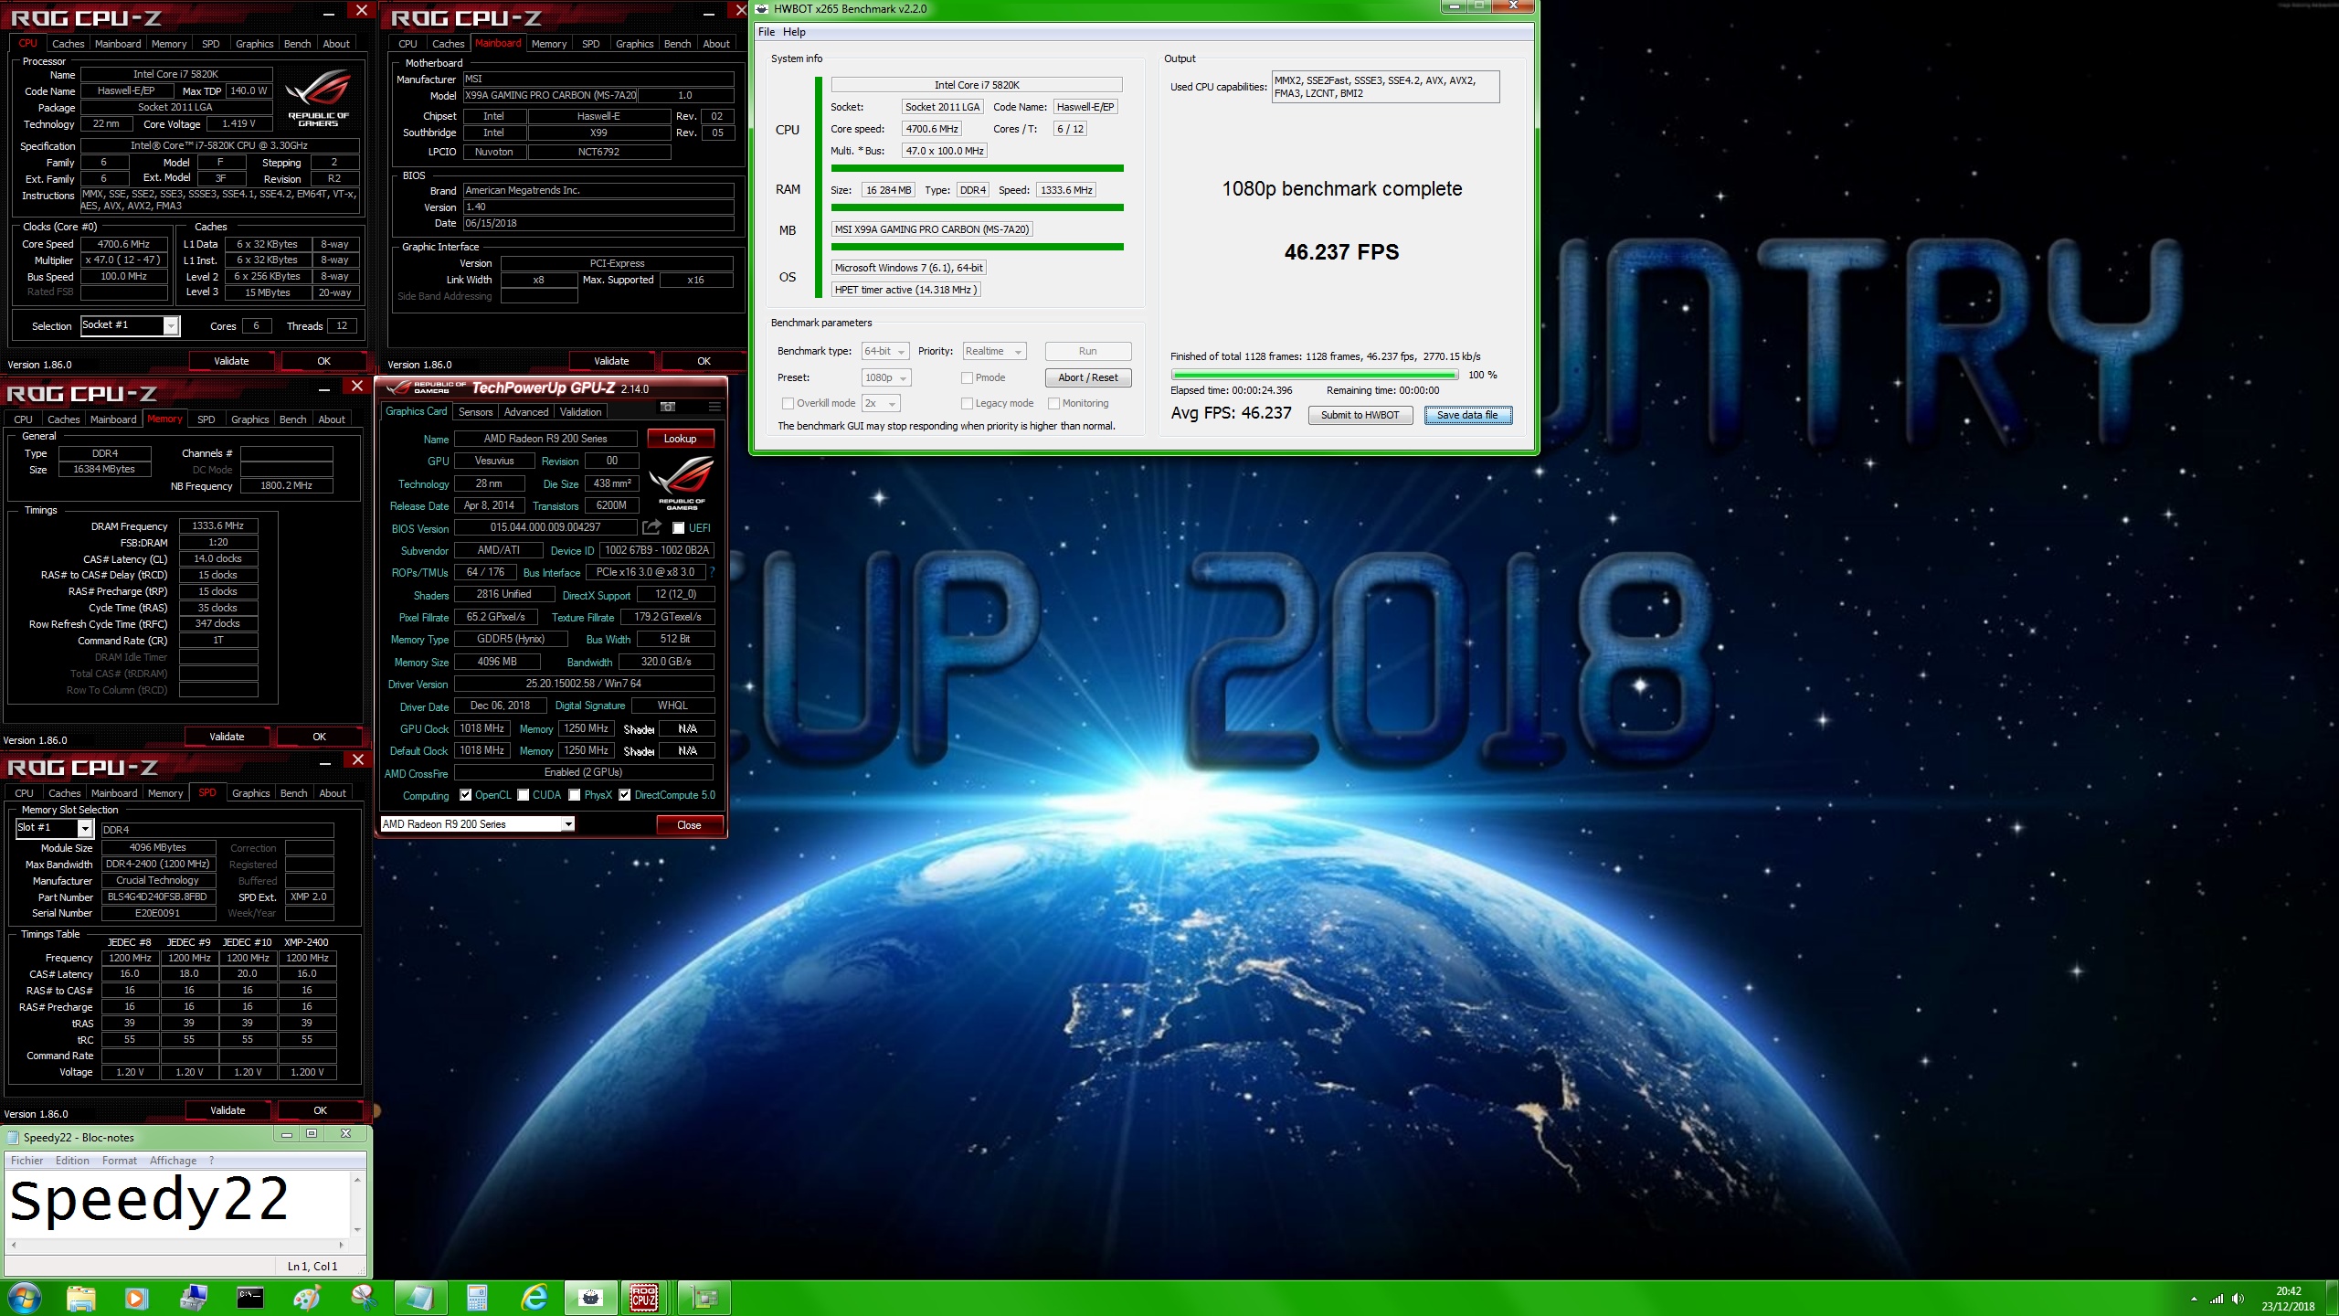The image size is (2339, 1316).
Task: Switch to the Advanced tab in GPU-Z
Action: pyautogui.click(x=526, y=412)
